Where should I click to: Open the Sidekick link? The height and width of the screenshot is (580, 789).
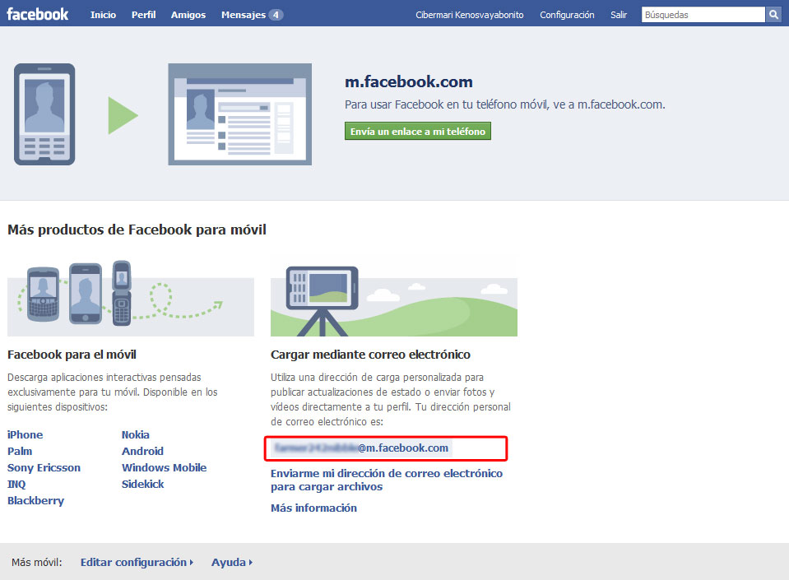tap(143, 484)
